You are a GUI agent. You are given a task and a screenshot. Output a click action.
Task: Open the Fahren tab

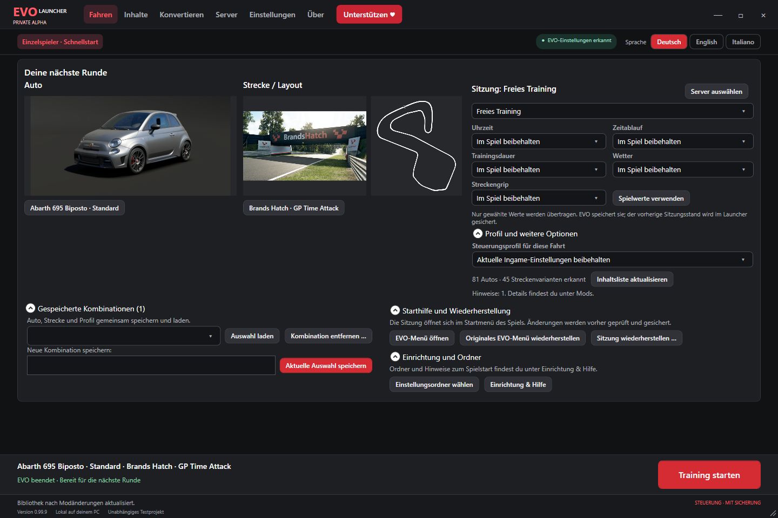(x=100, y=15)
